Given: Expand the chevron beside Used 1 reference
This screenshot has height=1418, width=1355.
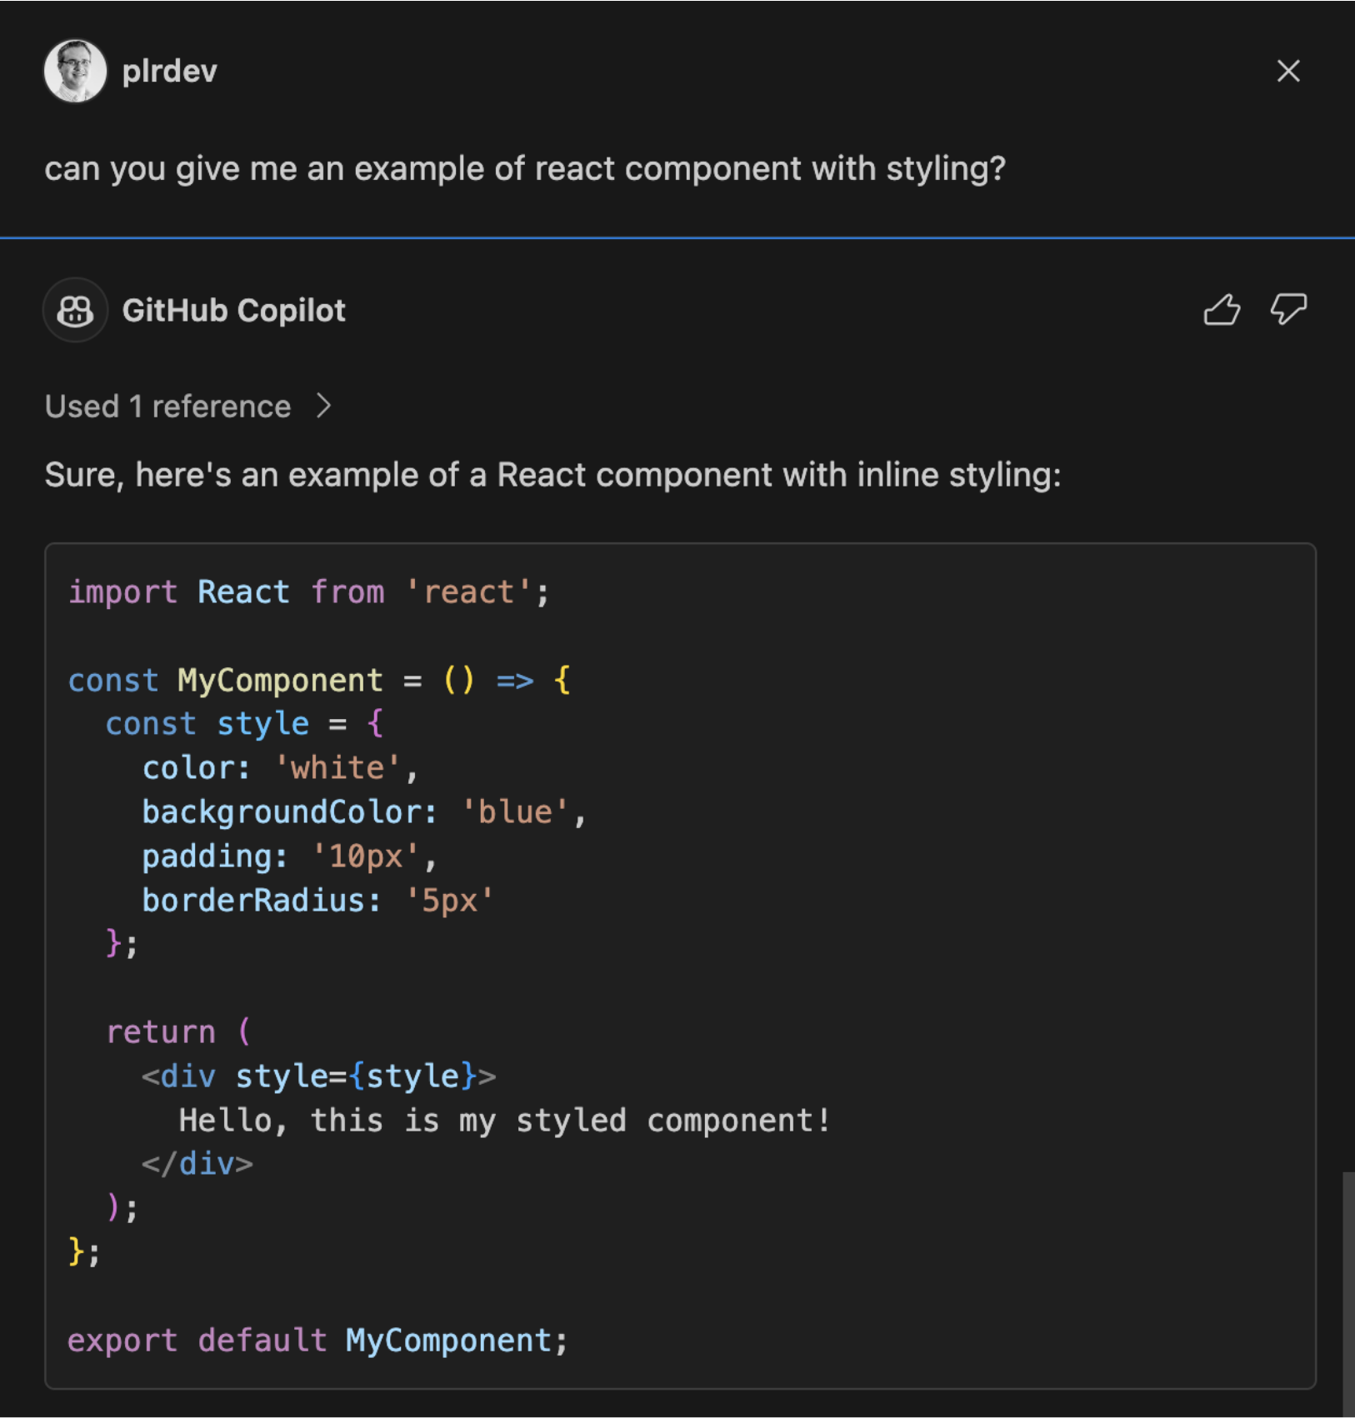Looking at the screenshot, I should click(324, 407).
